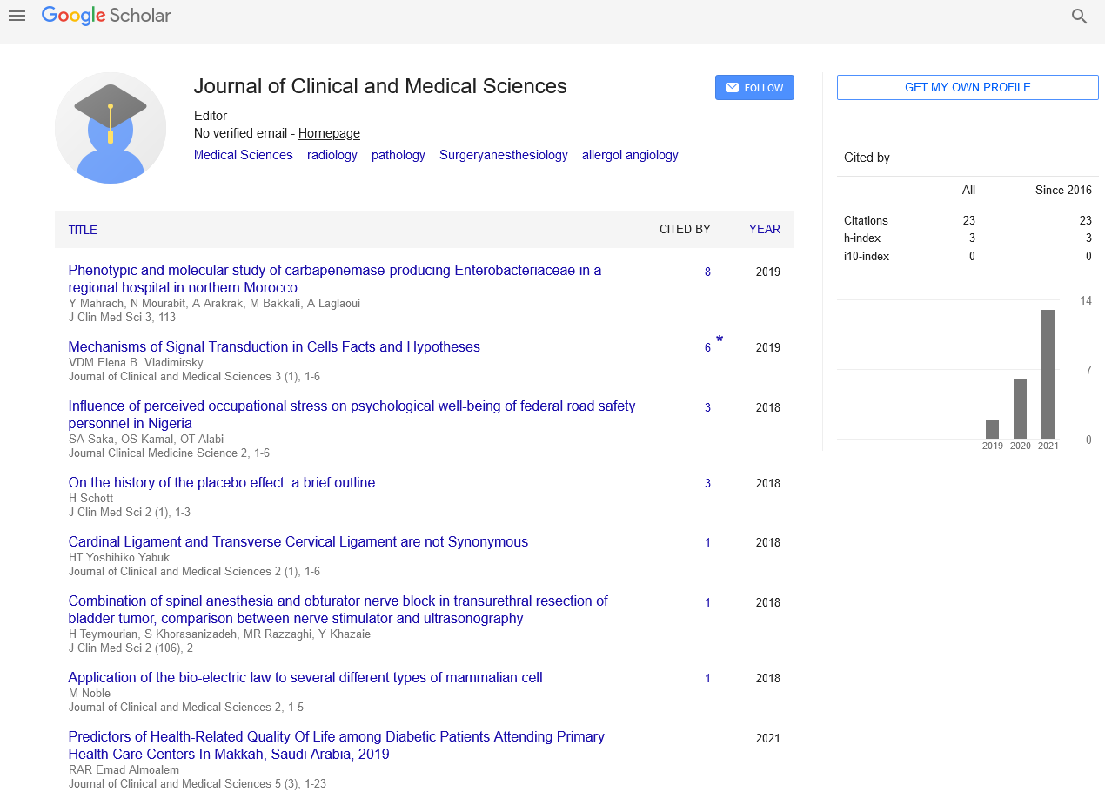Open the hamburger menu icon
Screen dimensions: 1105x799
17,16
